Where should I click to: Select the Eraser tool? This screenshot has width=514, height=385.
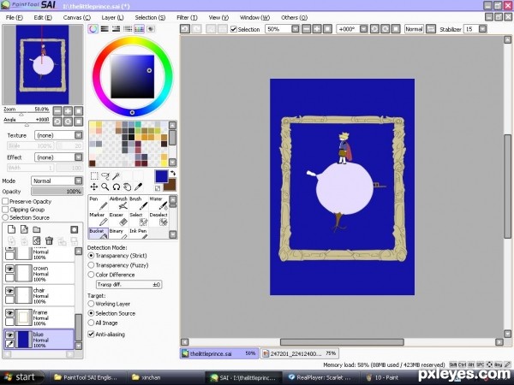point(118,219)
